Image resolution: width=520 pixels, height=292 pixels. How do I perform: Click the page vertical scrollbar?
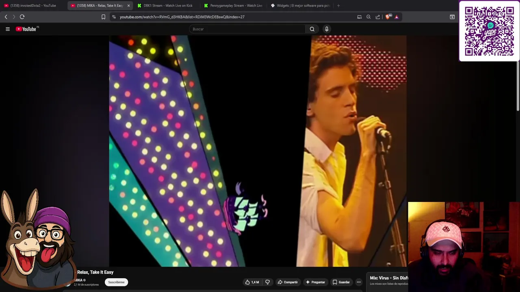(518, 73)
